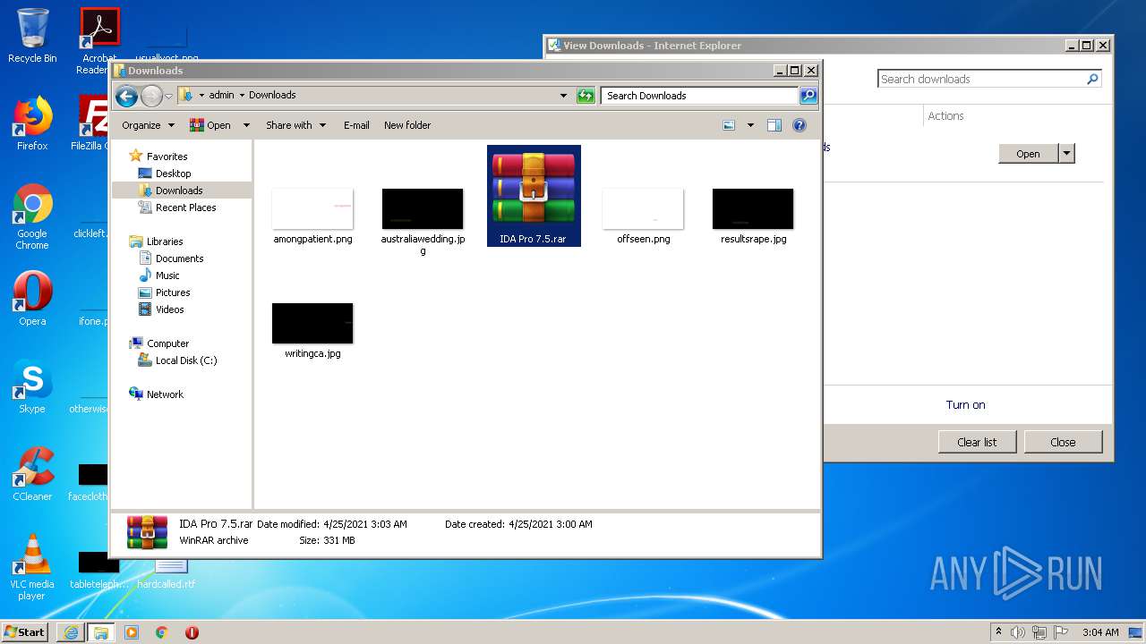Select Computer in the navigation pane

click(x=167, y=343)
